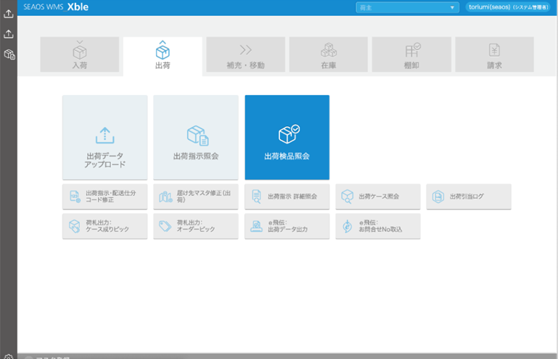Select the 棚卸 stocktaking tab

[411, 55]
